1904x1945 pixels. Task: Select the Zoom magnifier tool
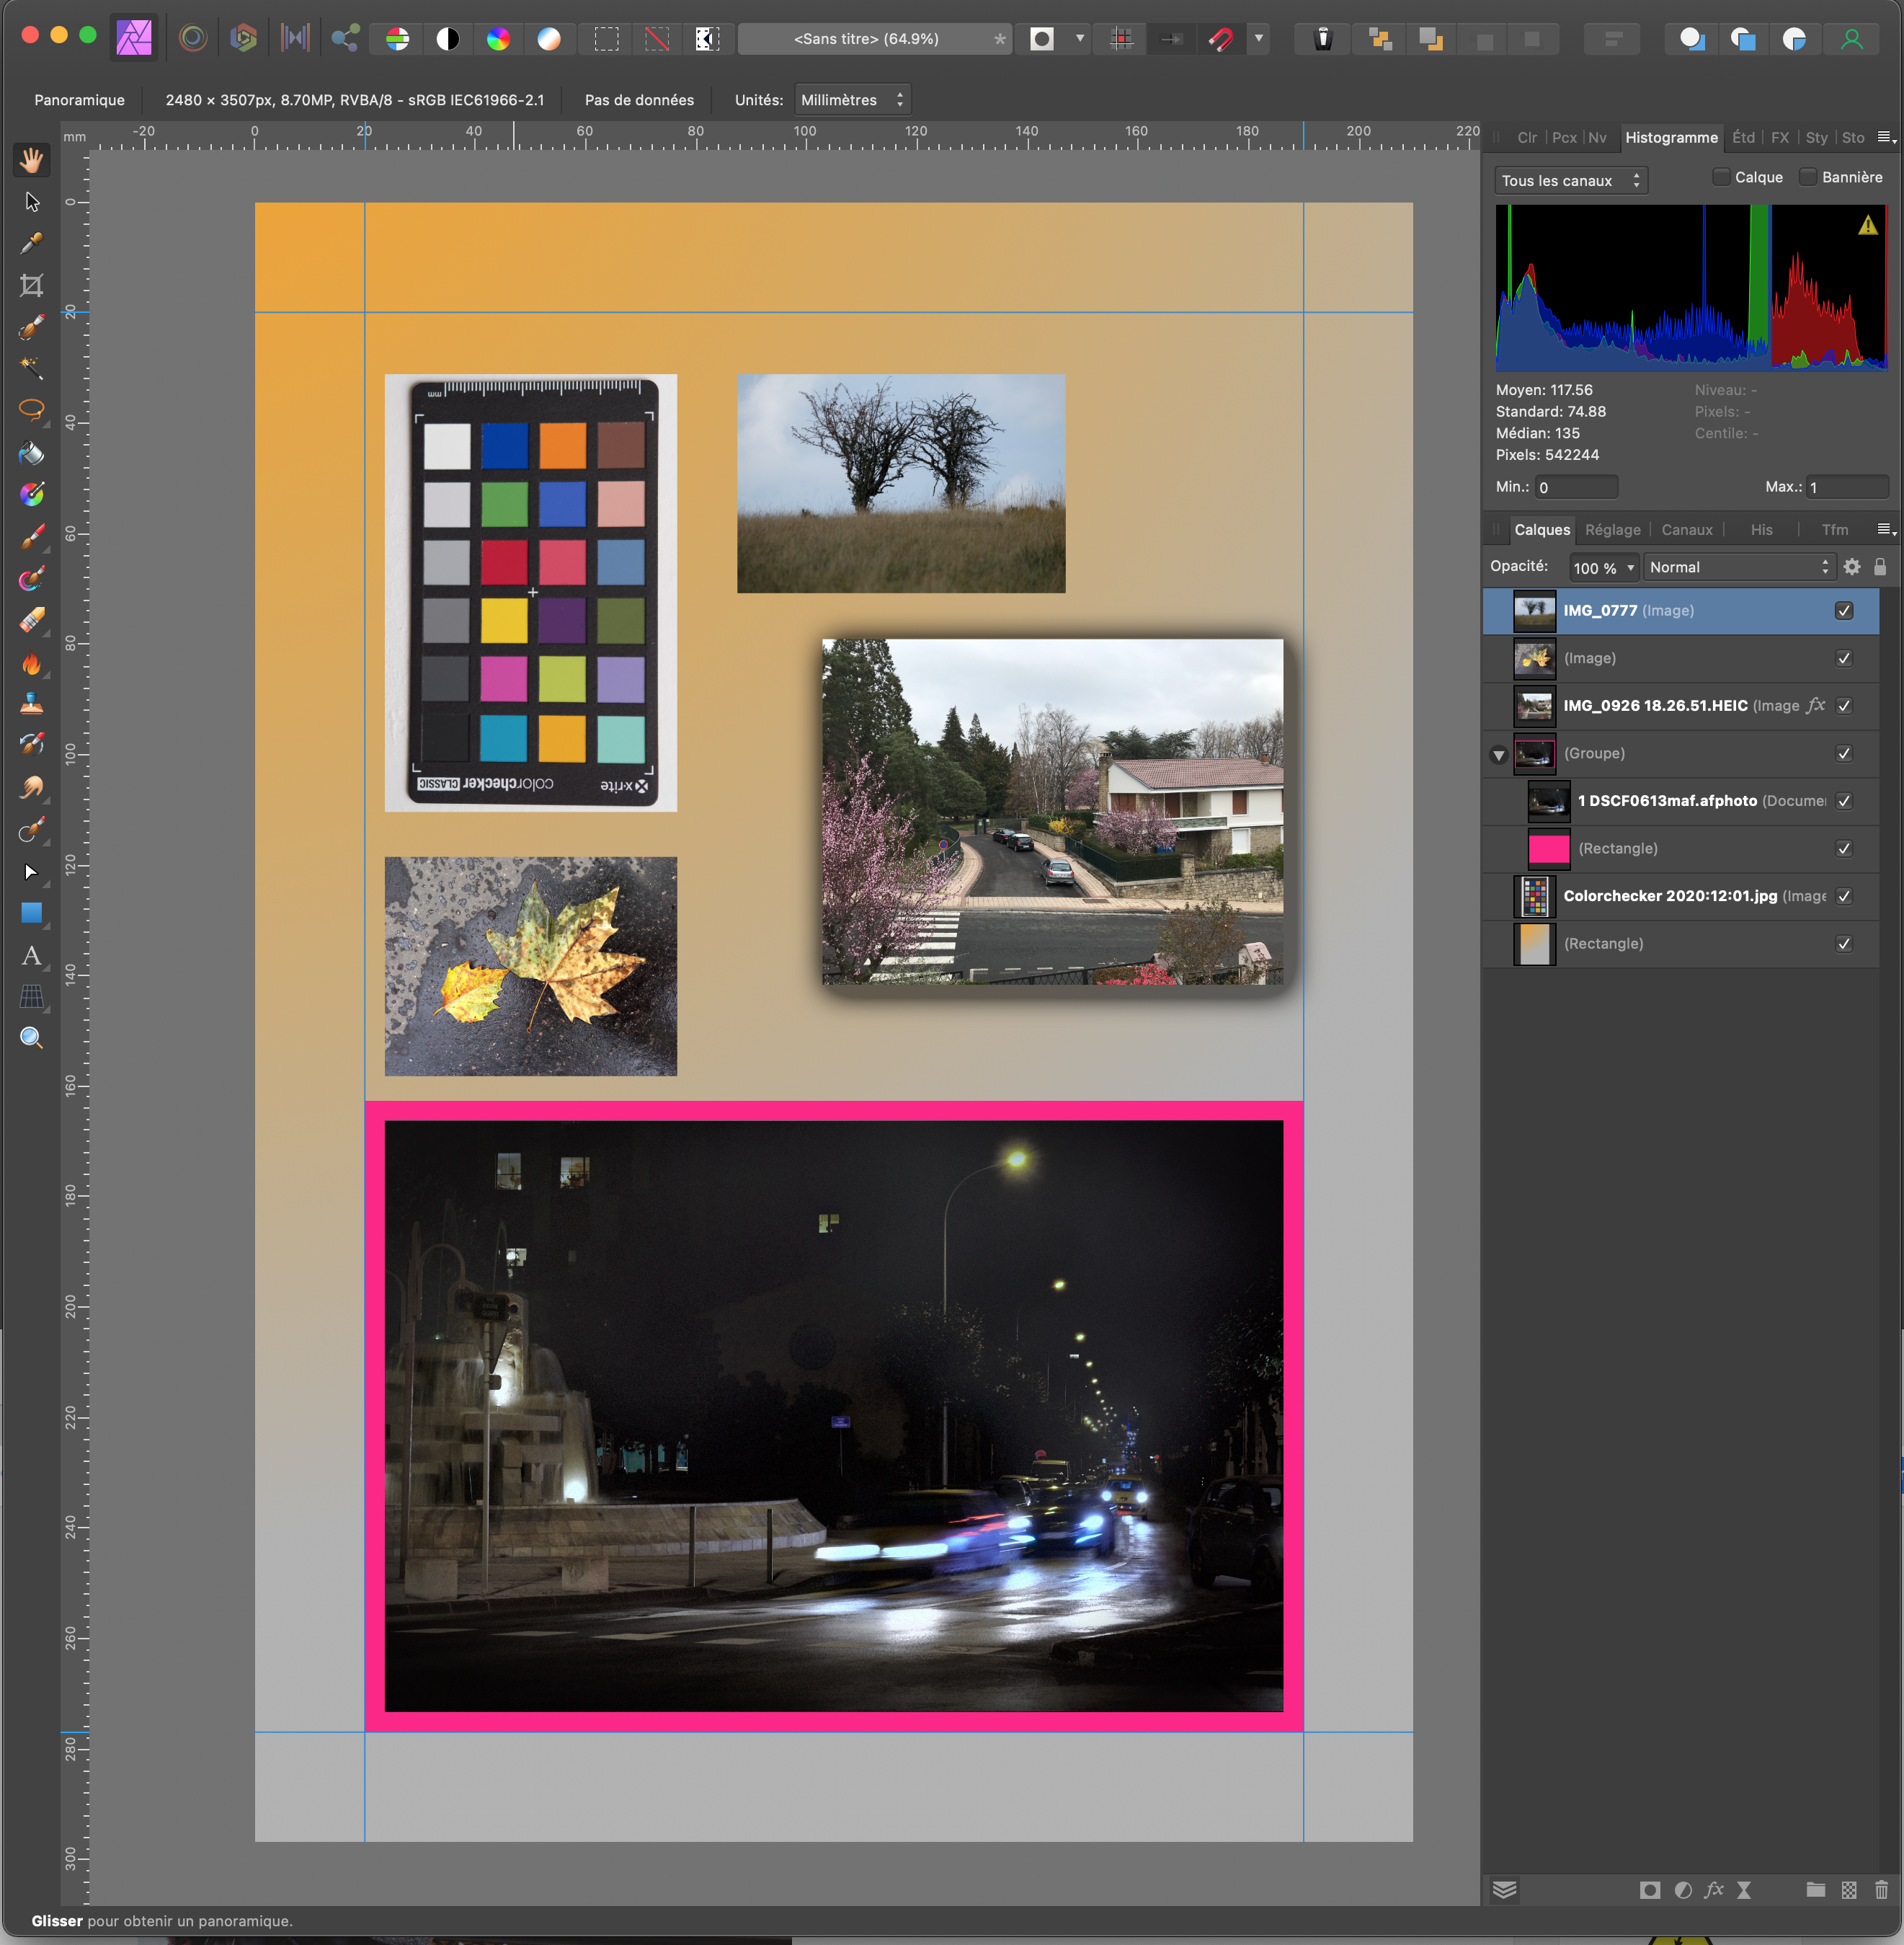pos(31,1039)
